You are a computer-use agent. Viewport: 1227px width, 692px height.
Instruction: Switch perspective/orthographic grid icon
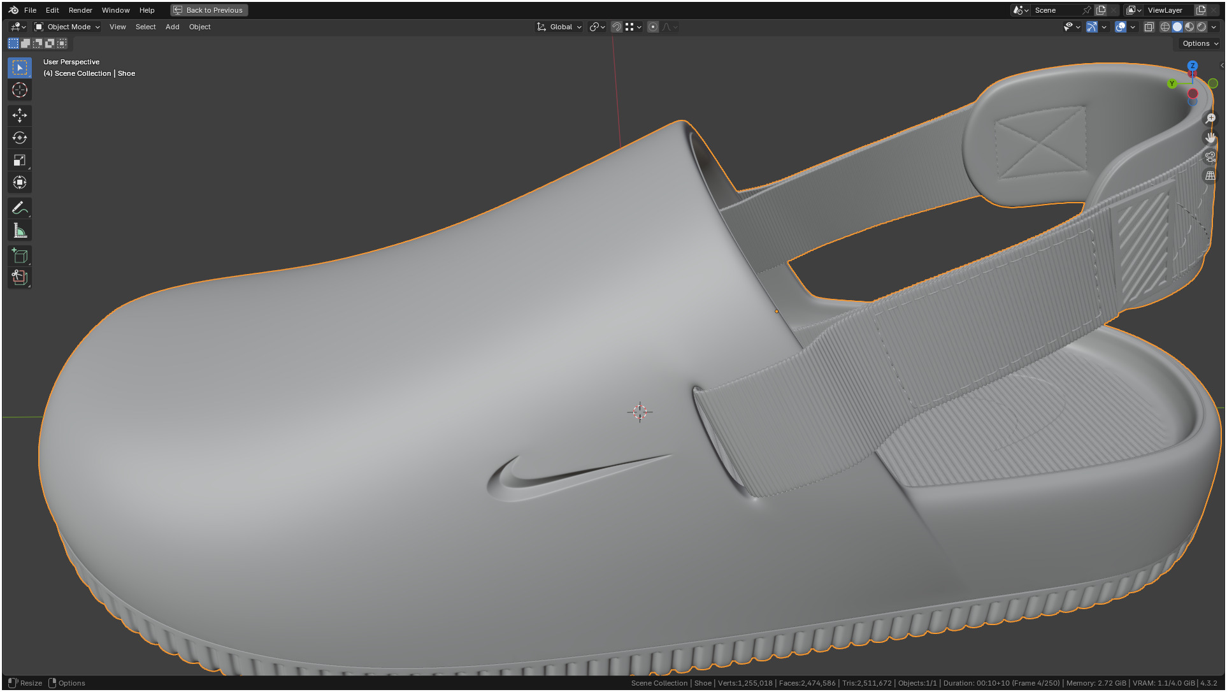1210,176
